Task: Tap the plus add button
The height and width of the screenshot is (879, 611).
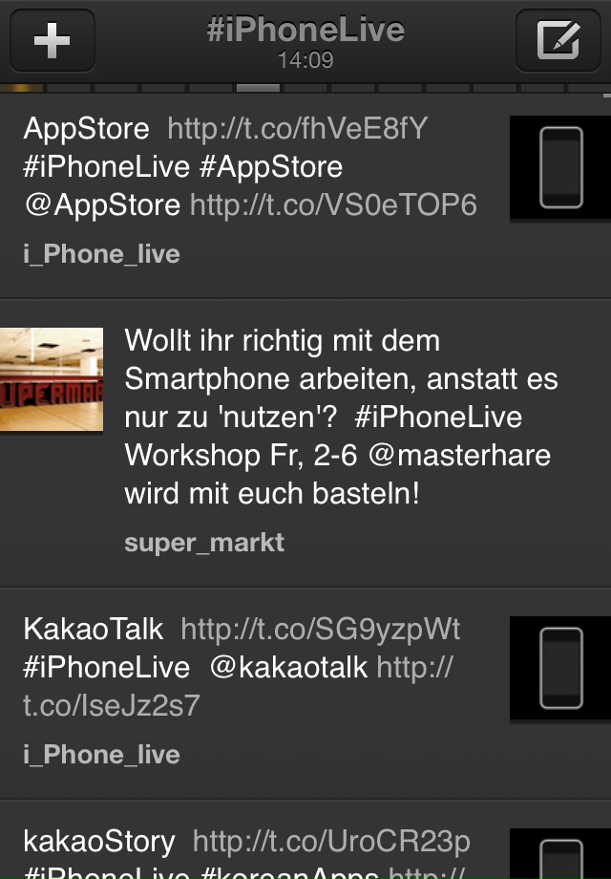Action: pyautogui.click(x=53, y=40)
